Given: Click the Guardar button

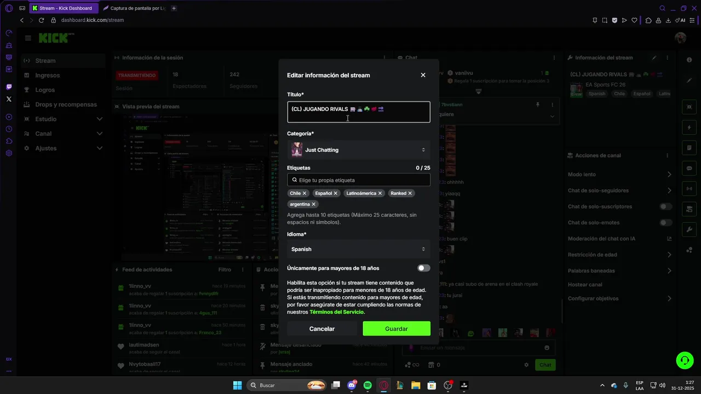Looking at the screenshot, I should (397, 329).
